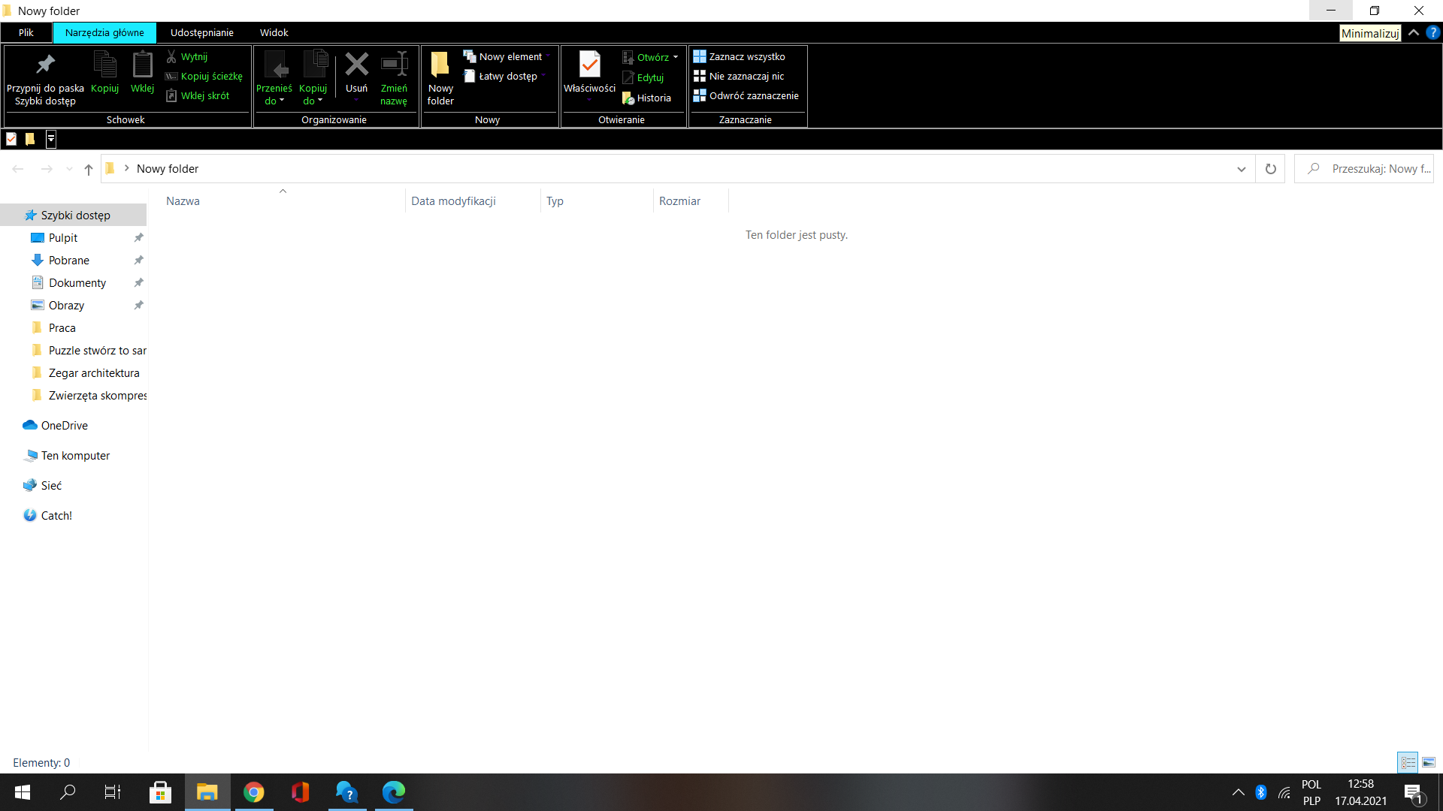1443x811 pixels.
Task: Refresh the folder view
Action: [1270, 169]
